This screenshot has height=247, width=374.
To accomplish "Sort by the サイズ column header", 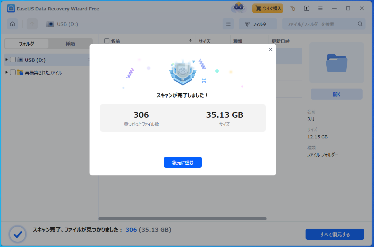I will tap(204, 41).
